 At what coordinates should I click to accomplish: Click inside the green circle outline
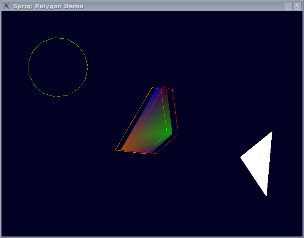click(58, 67)
